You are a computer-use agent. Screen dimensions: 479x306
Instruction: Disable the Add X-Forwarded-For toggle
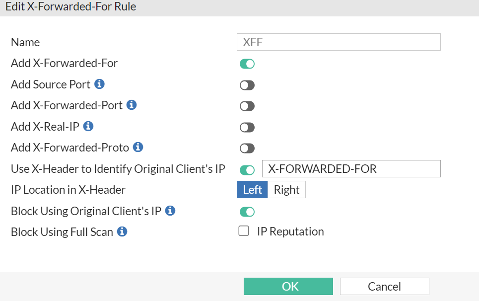point(247,64)
